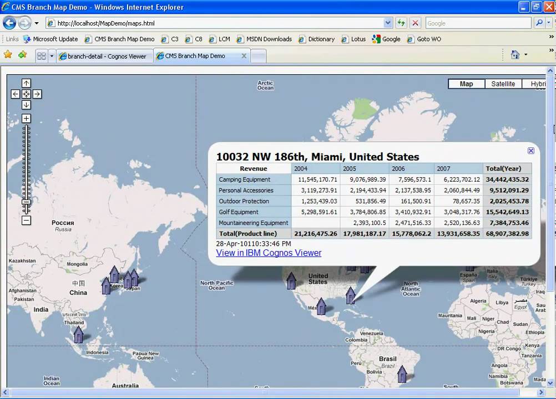This screenshot has height=399, width=556.
Task: Click the Camping Equipment row header
Action: pyautogui.click(x=254, y=180)
